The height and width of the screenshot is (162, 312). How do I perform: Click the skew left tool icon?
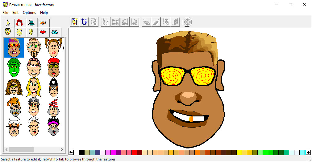(x=146, y=22)
